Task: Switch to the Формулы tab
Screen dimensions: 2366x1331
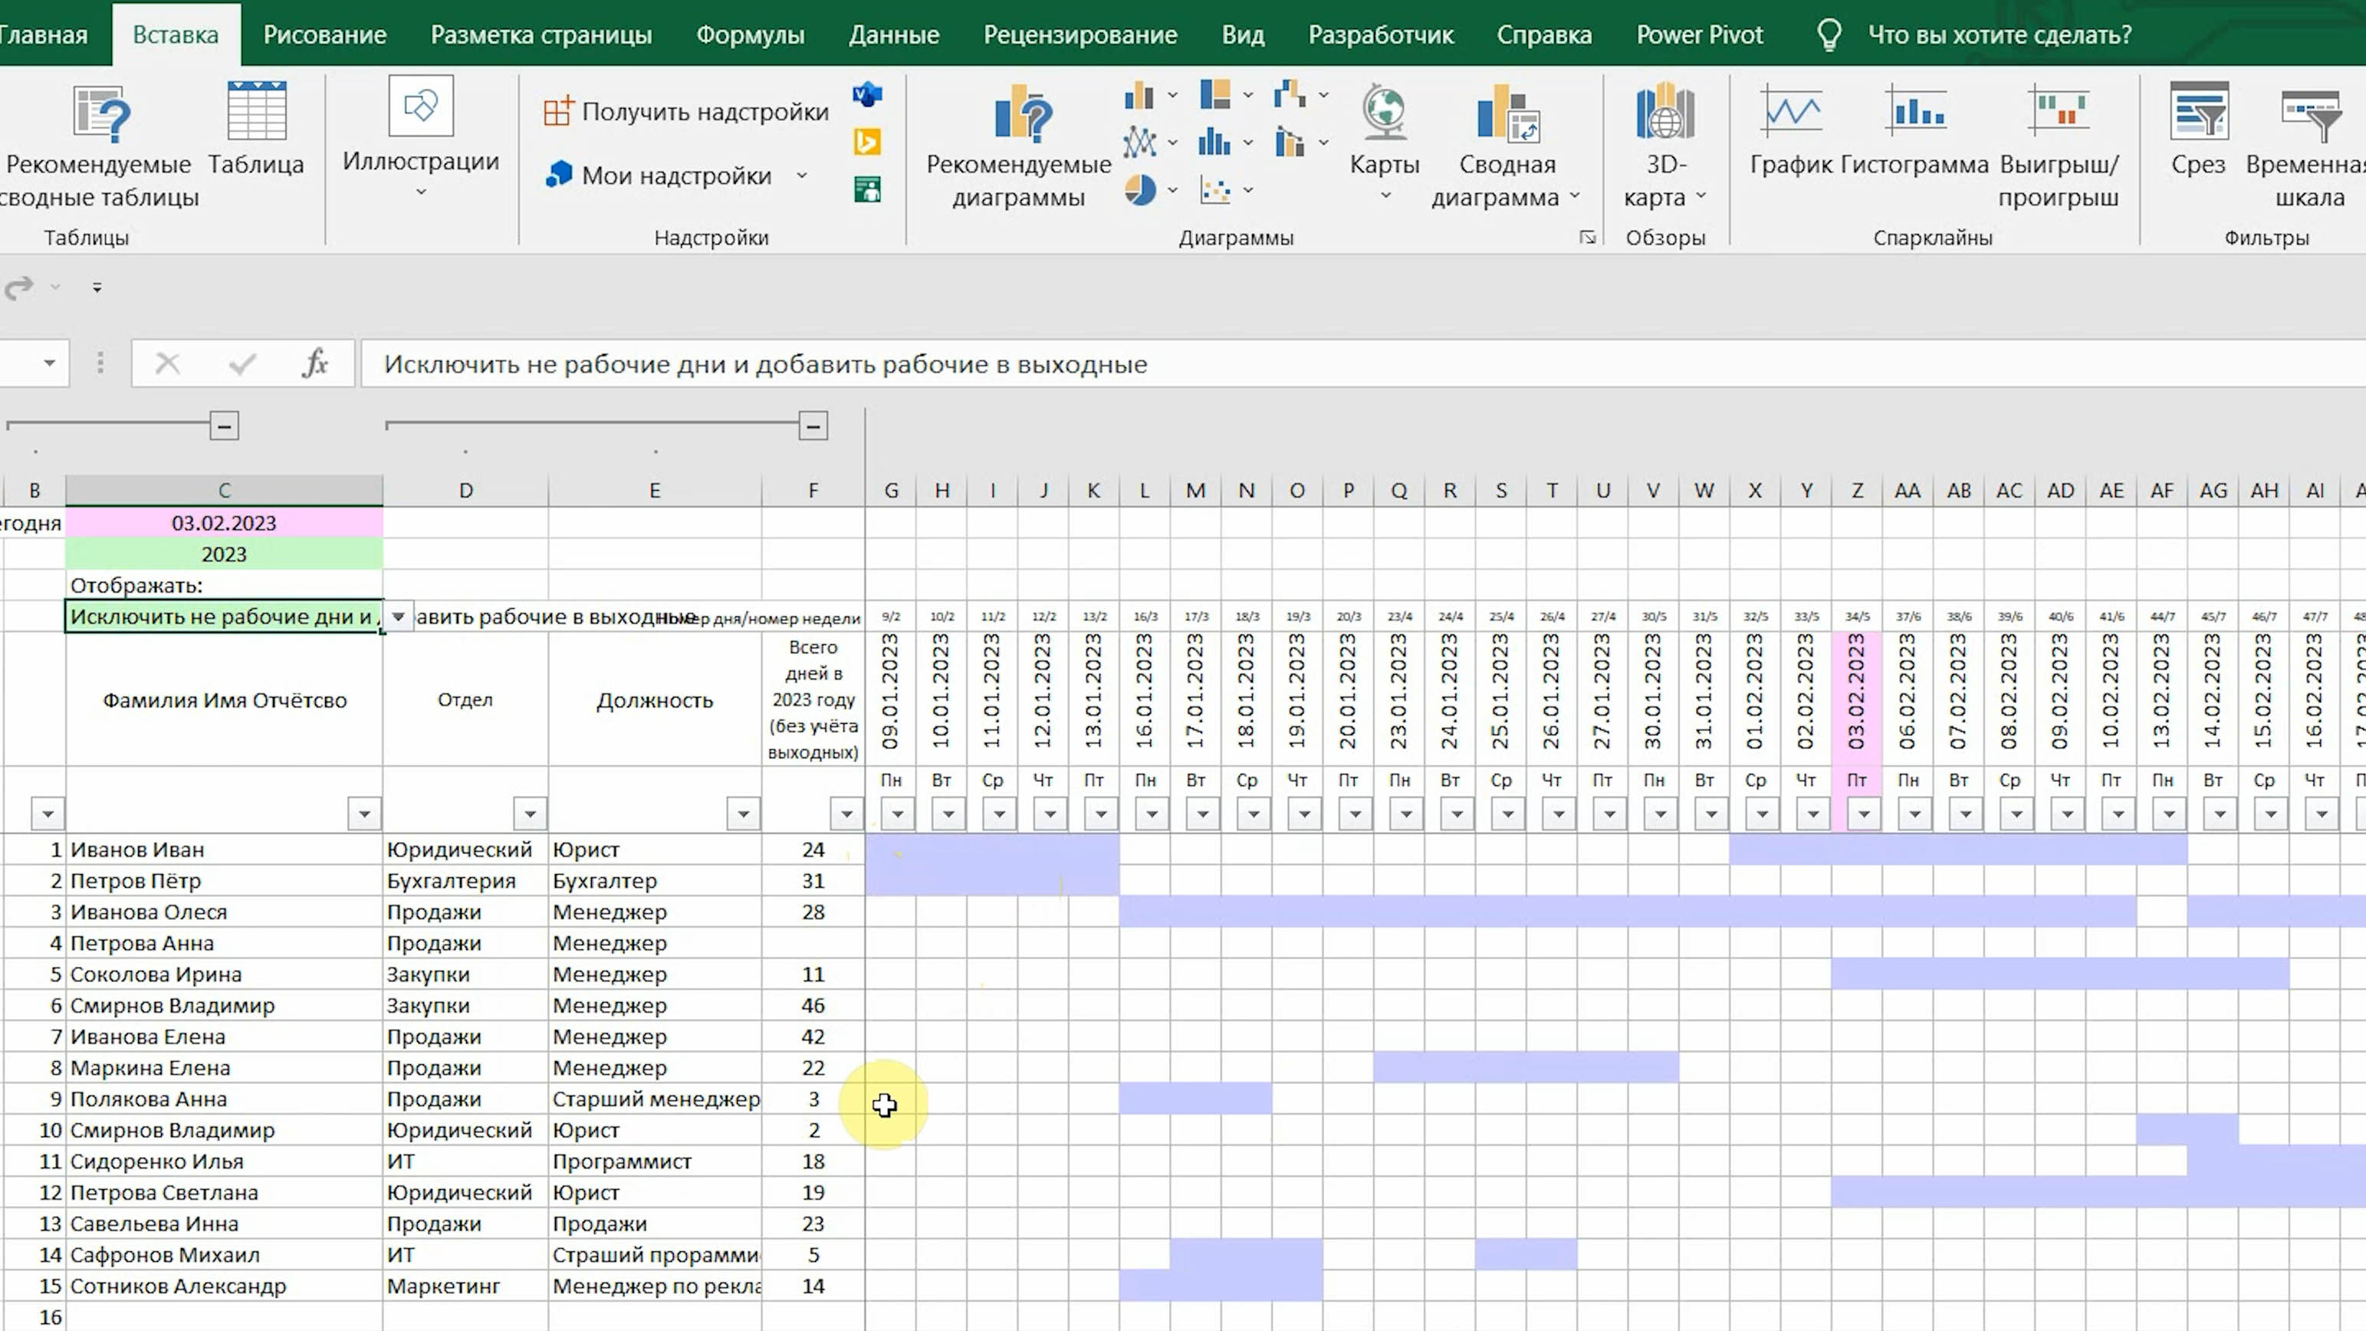Action: pos(750,35)
